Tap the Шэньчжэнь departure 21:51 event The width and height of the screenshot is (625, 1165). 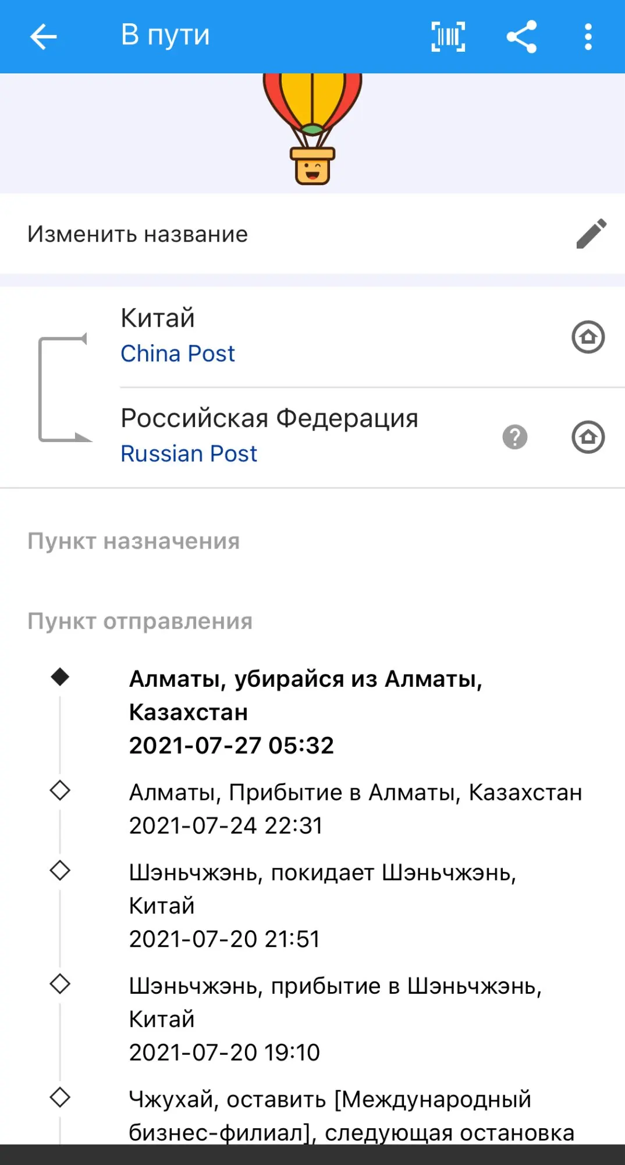[x=322, y=905]
